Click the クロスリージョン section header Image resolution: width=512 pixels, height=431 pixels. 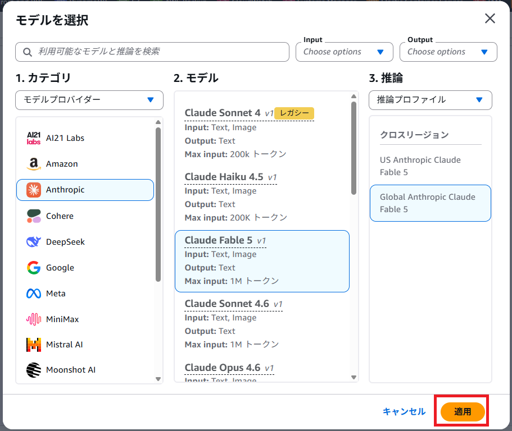(x=414, y=135)
